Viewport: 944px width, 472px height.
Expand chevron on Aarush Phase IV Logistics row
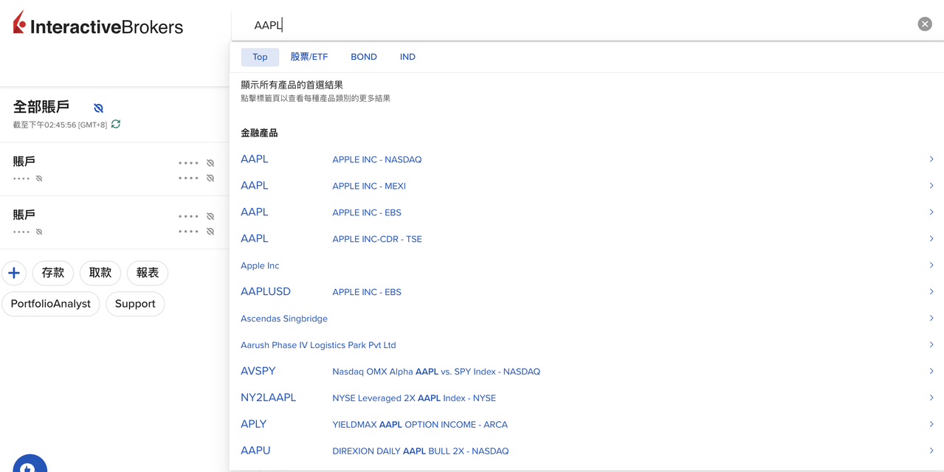931,345
